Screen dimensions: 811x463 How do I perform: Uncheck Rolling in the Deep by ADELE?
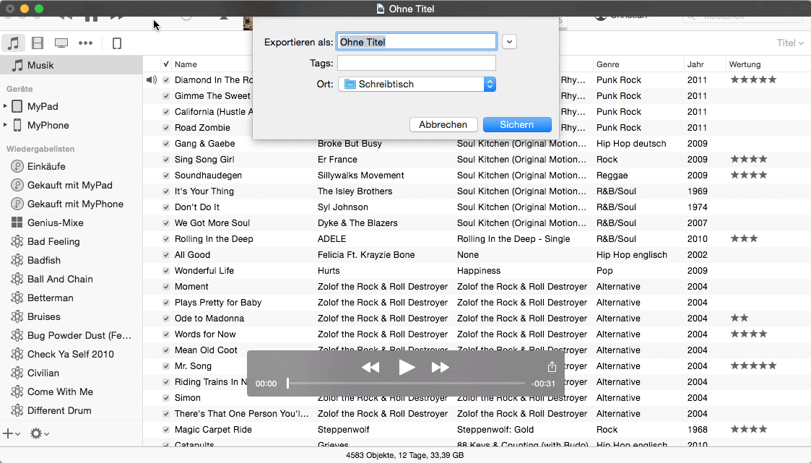tap(166, 238)
